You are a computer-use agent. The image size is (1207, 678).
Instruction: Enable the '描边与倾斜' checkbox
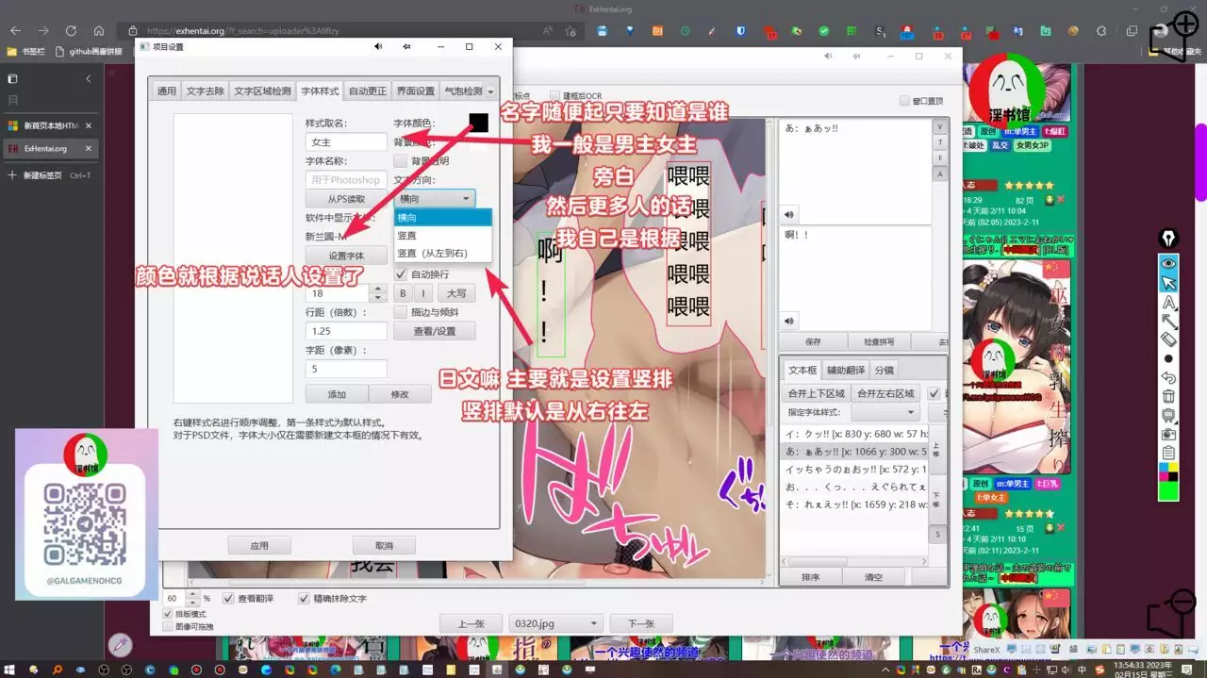click(401, 312)
